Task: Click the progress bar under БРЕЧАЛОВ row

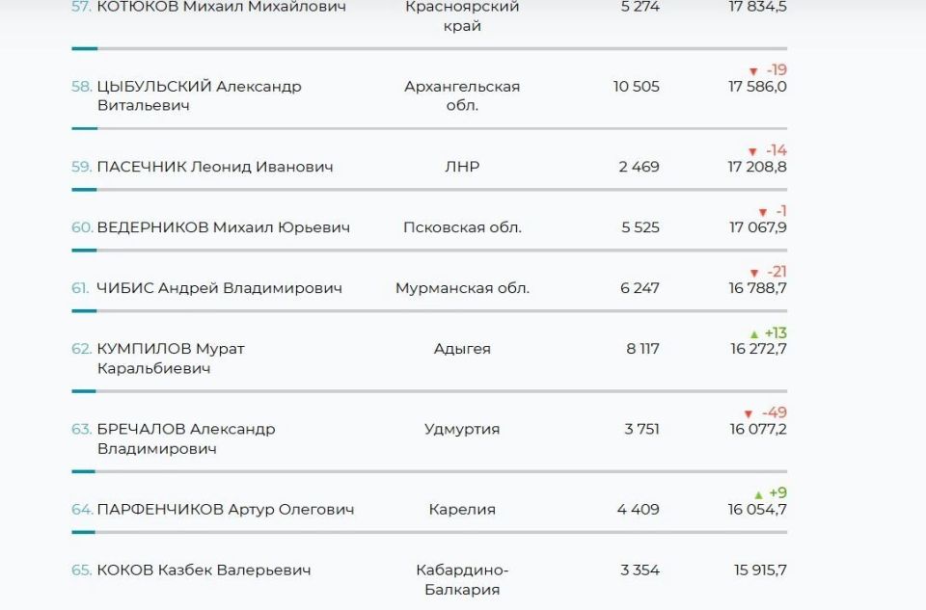Action: [429, 471]
